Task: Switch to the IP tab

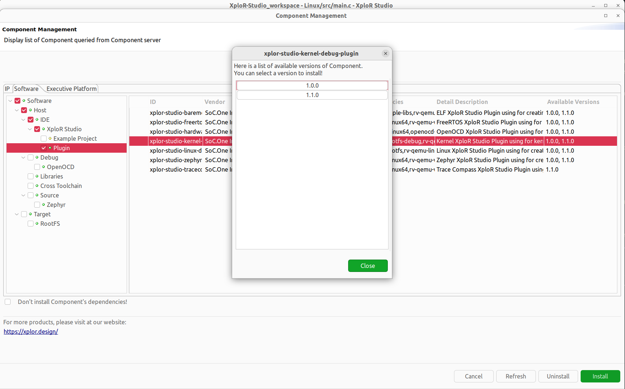Action: pyautogui.click(x=7, y=89)
